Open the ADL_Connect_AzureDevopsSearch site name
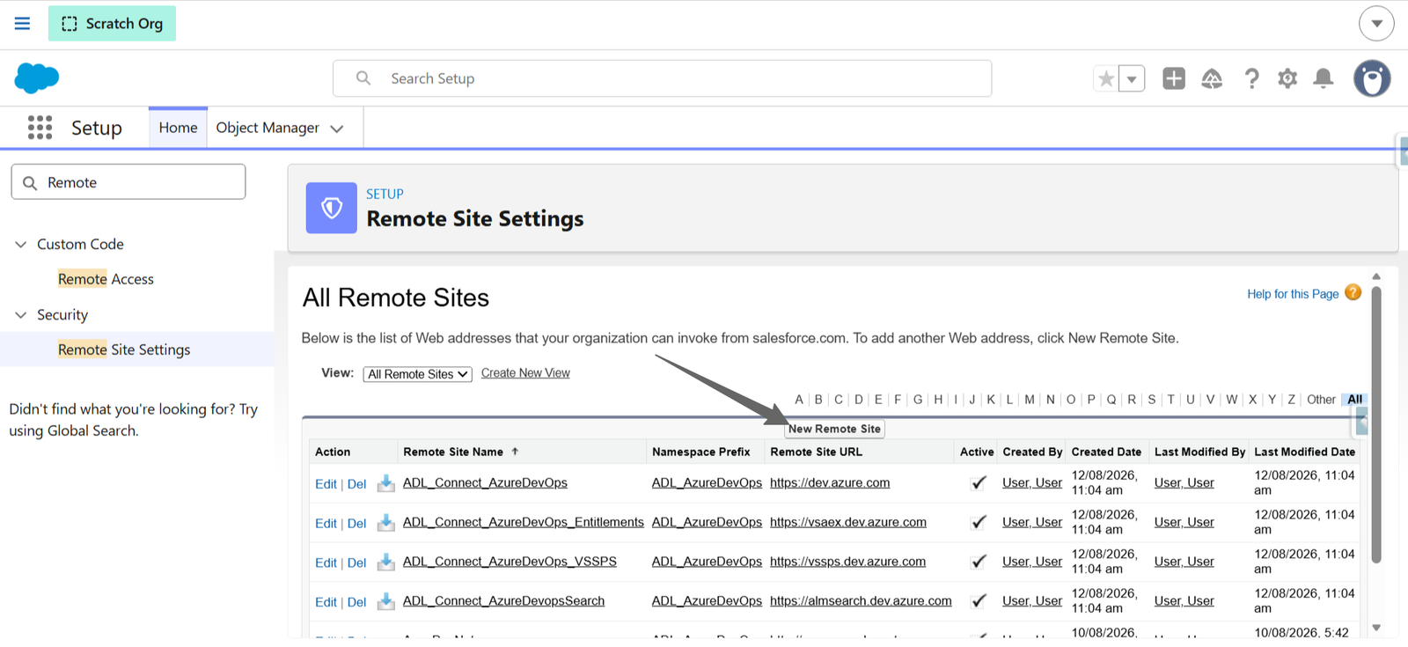The width and height of the screenshot is (1408, 647). pyautogui.click(x=503, y=601)
